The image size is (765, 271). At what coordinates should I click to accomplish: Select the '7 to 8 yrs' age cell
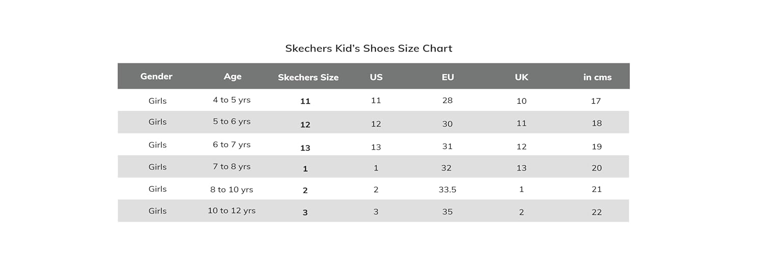232,167
